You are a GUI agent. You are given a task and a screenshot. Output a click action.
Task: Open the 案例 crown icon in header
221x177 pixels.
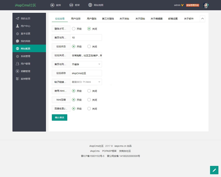pyautogui.click(x=52, y=5)
